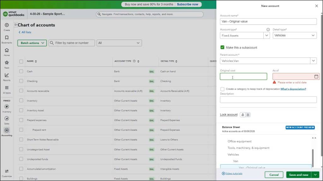Click BAL badge on Checking row

(152, 81)
